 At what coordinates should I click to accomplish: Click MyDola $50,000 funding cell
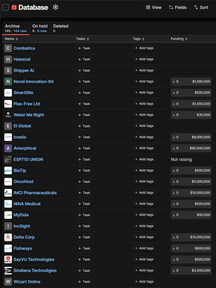pos(191,215)
